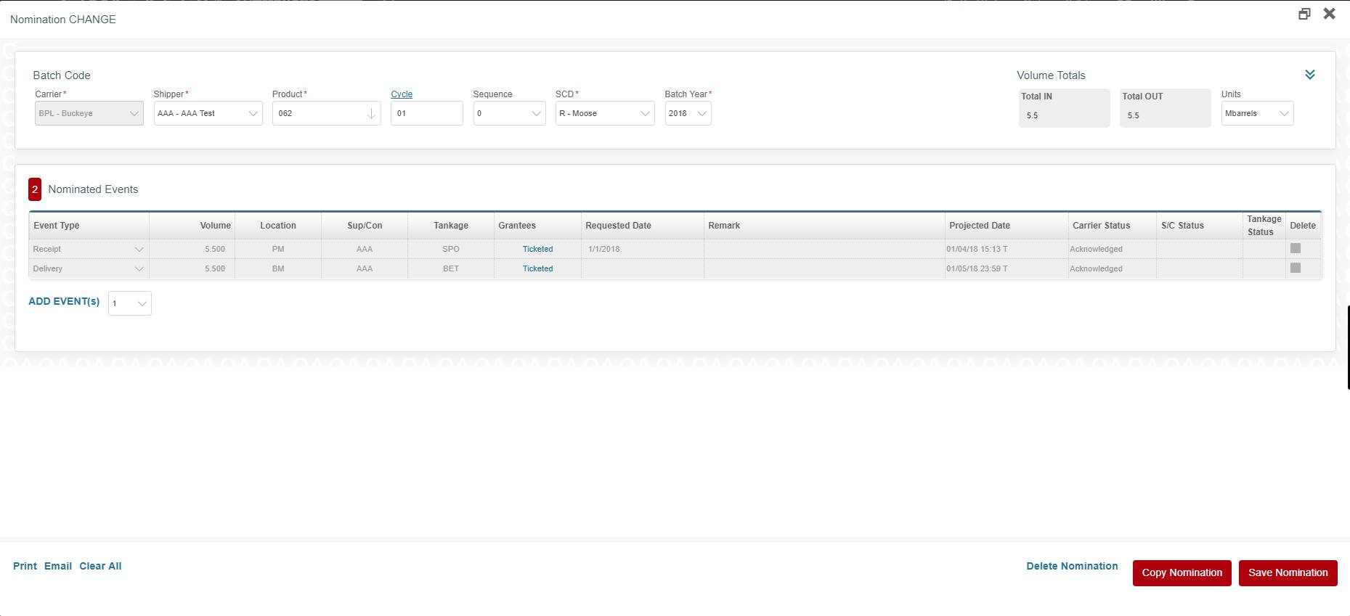Click the Product field down arrow icon
The width and height of the screenshot is (1350, 616).
(x=371, y=114)
